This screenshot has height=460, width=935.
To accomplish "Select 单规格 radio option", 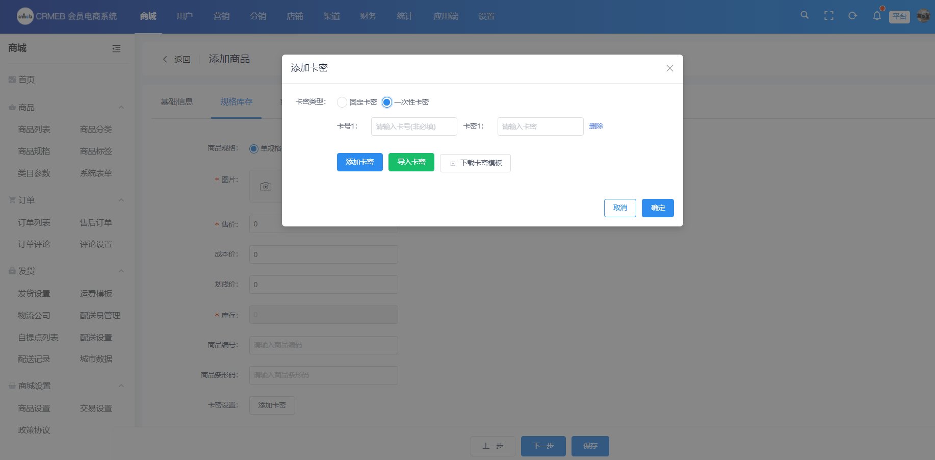I will coord(254,149).
